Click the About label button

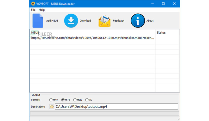coord(150,21)
